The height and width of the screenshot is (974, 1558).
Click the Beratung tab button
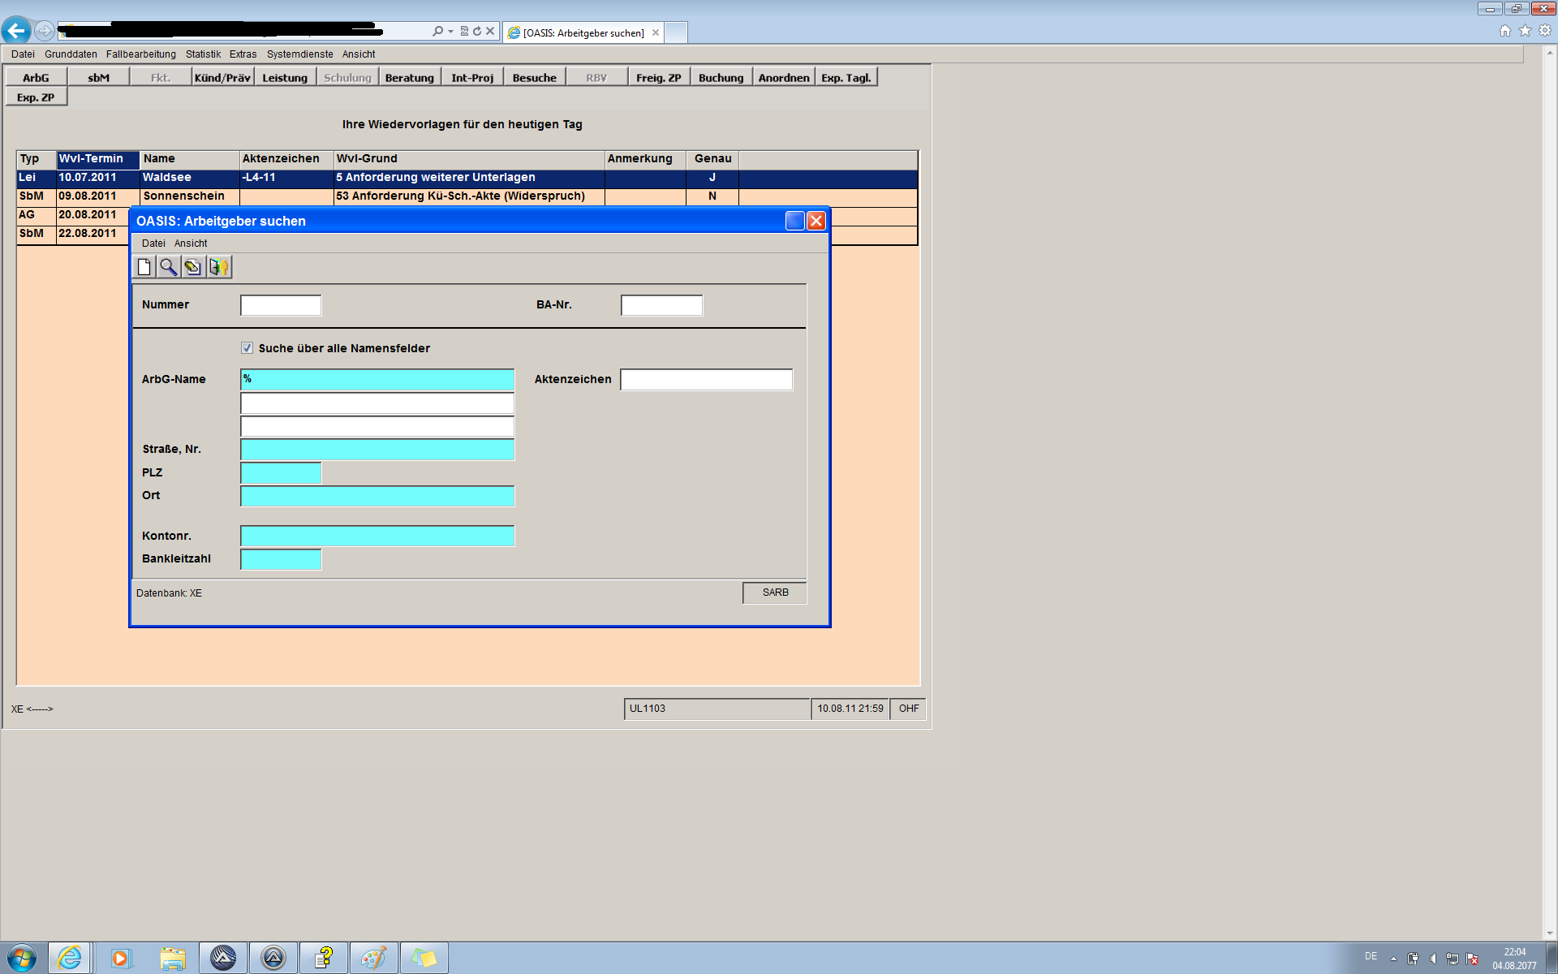click(x=409, y=78)
